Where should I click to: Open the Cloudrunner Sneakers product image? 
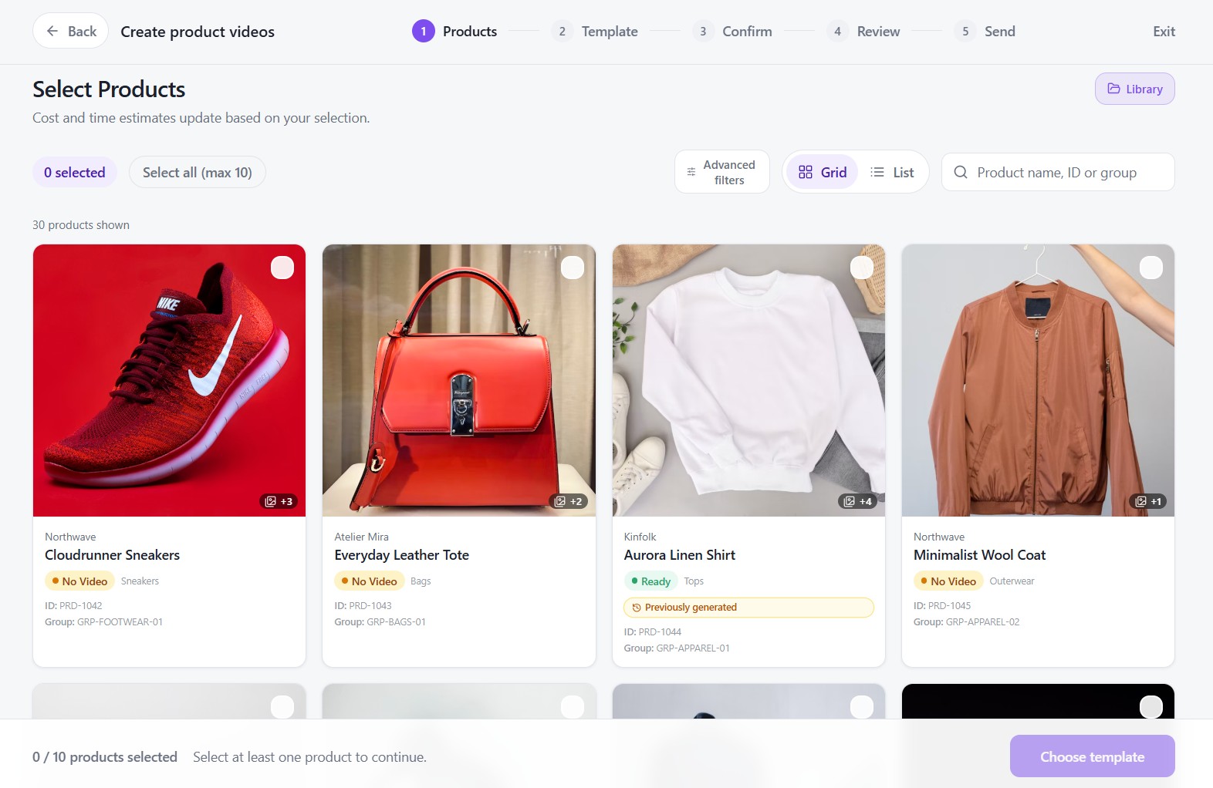[169, 380]
